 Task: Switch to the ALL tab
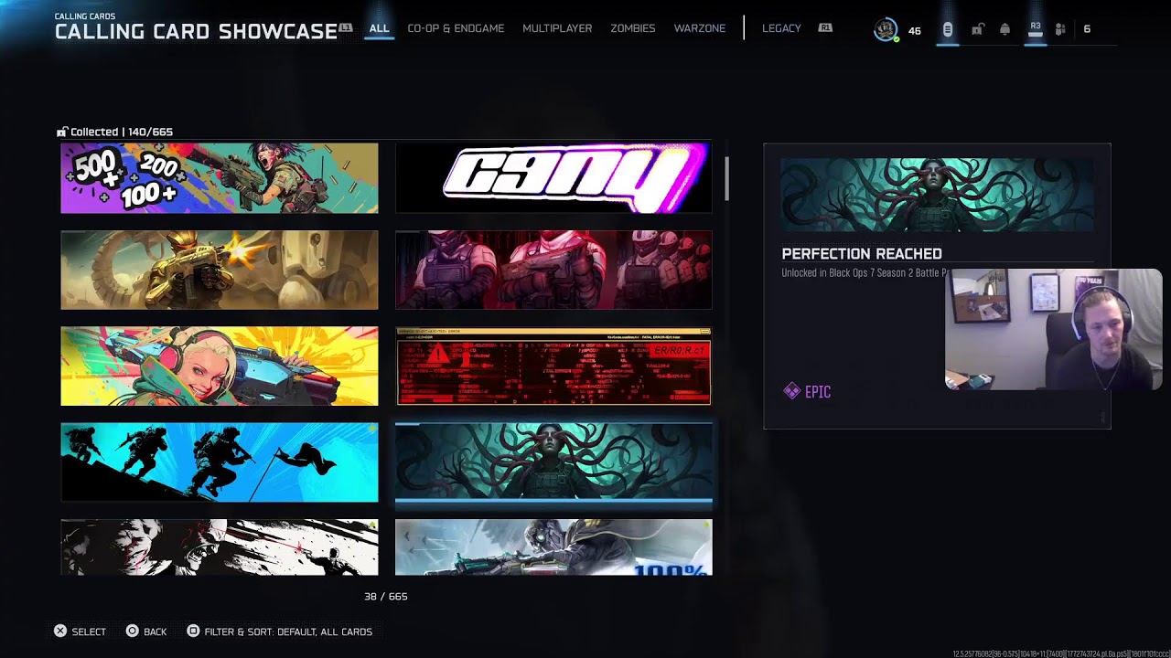pyautogui.click(x=379, y=28)
